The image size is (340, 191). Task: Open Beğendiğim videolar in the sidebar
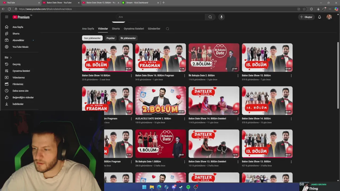tap(23, 97)
